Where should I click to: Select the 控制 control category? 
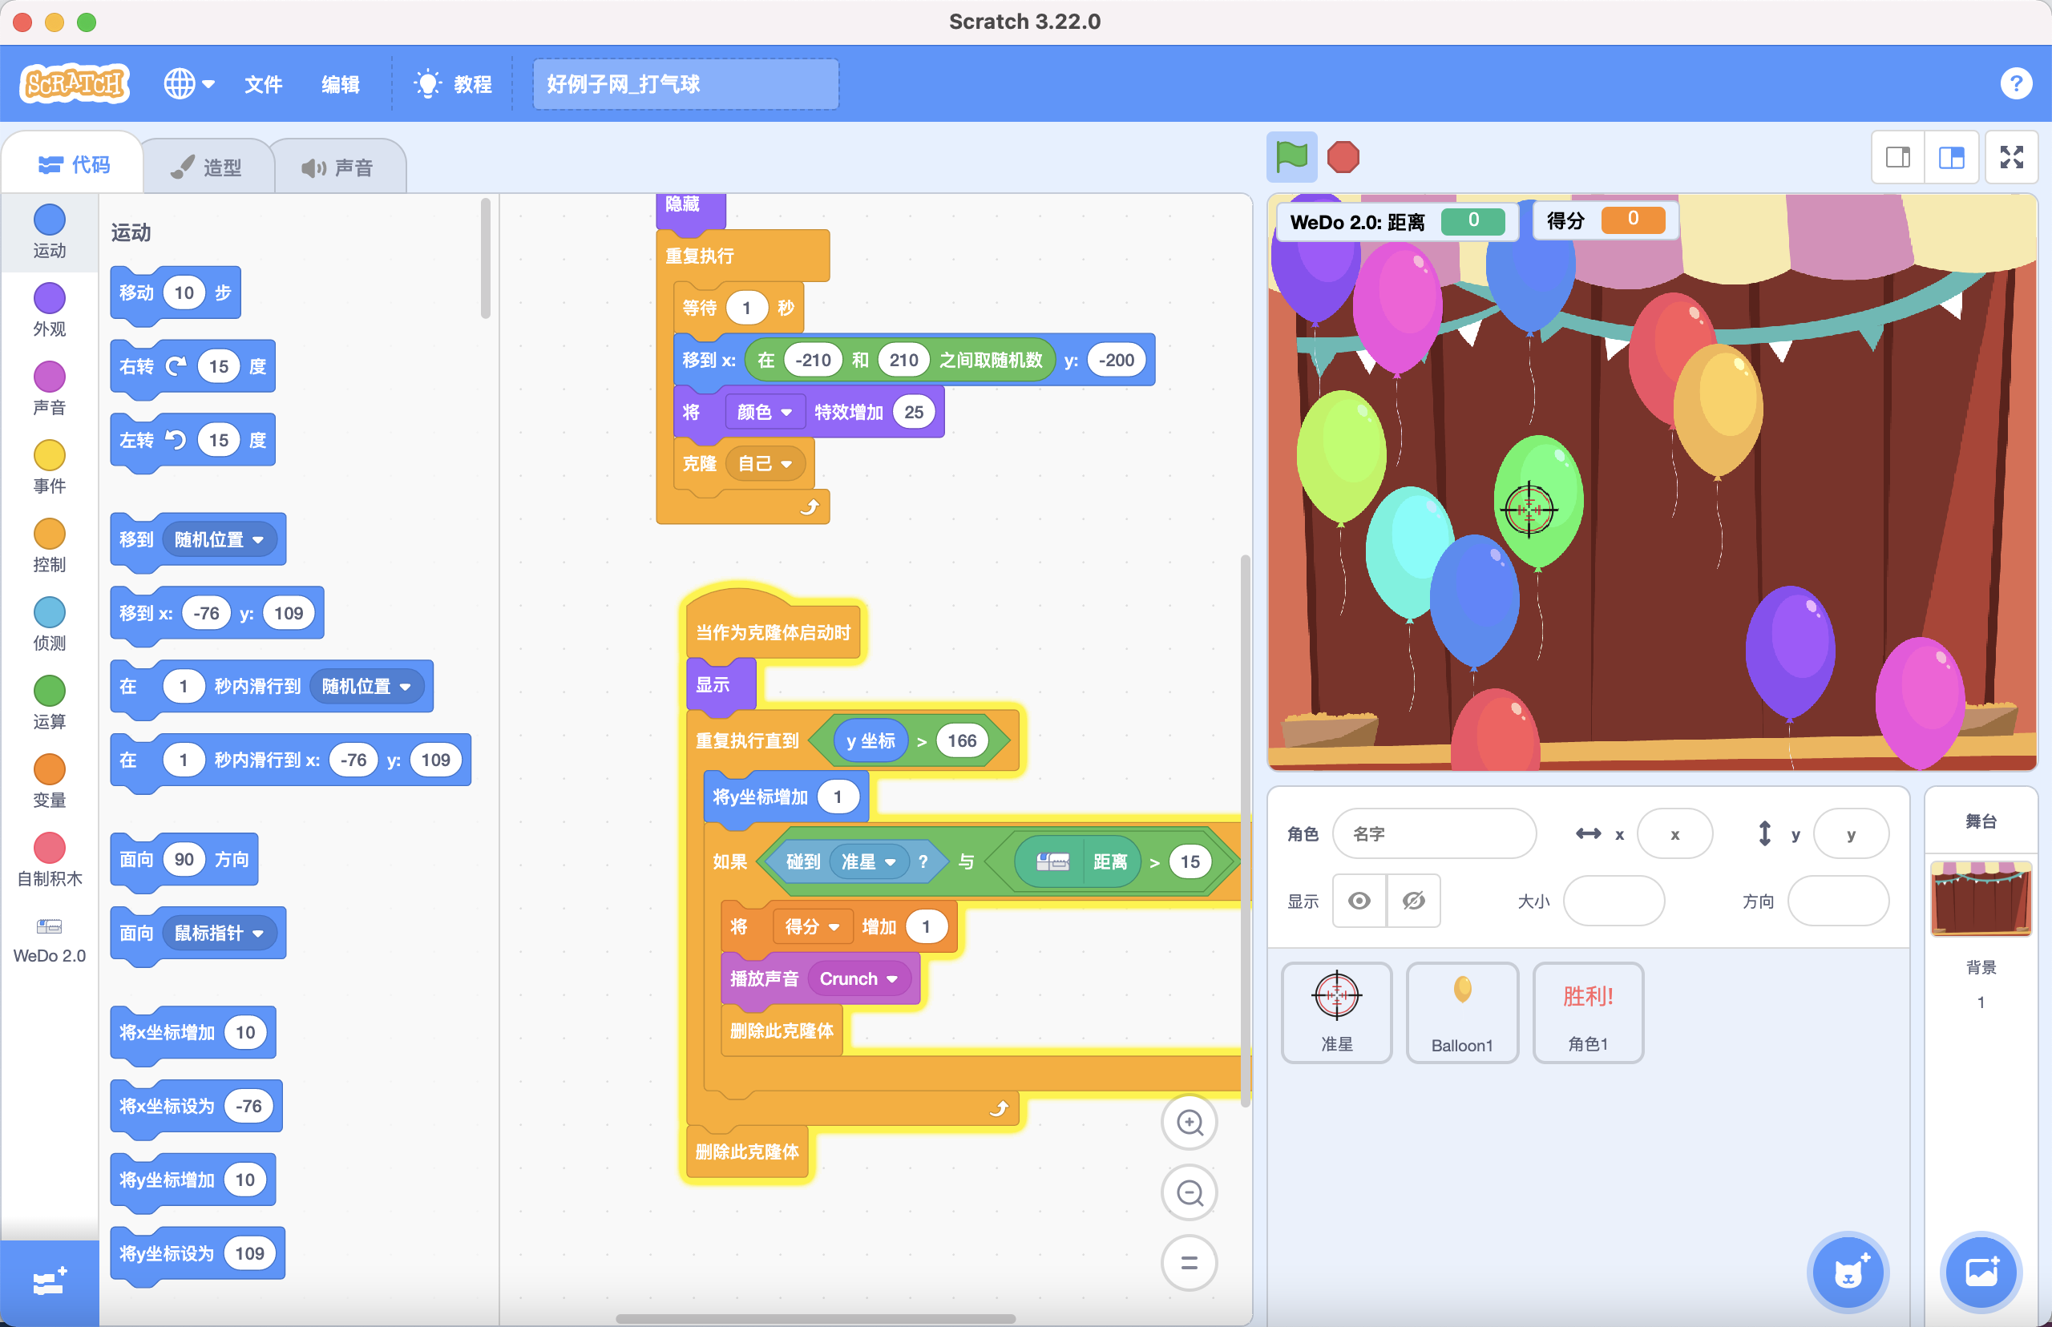(x=49, y=545)
